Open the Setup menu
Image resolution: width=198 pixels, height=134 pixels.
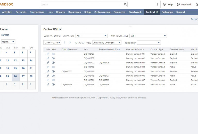coord(87,12)
